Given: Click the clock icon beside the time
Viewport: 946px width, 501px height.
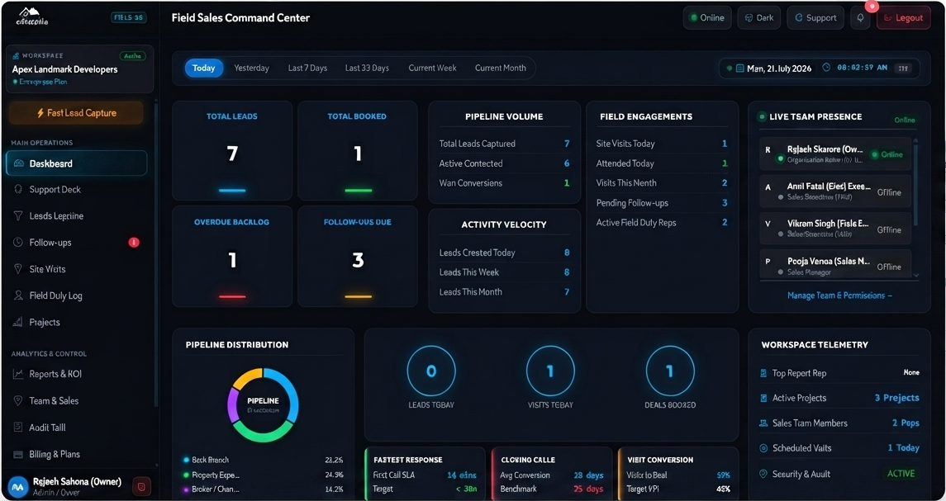Looking at the screenshot, I should (x=826, y=68).
